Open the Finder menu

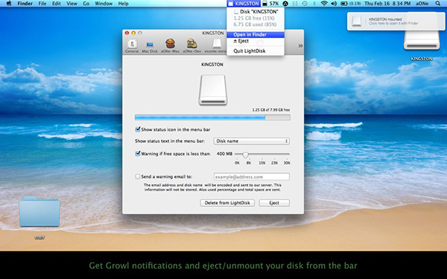click(x=25, y=4)
